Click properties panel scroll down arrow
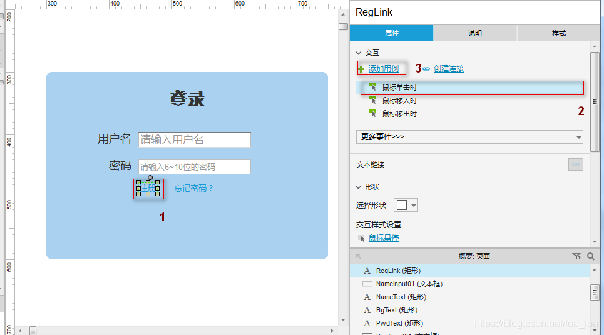The image size is (604, 335). (595, 242)
